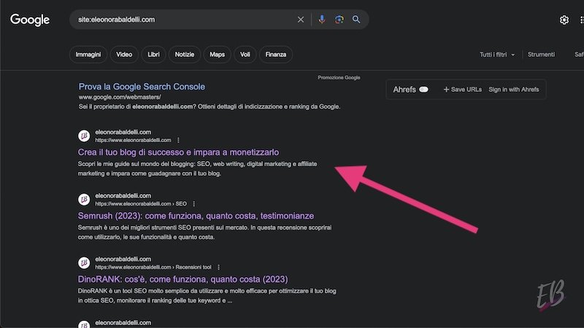Open three-dot menu for Semrush result
The width and height of the screenshot is (584, 328).
pos(193,204)
